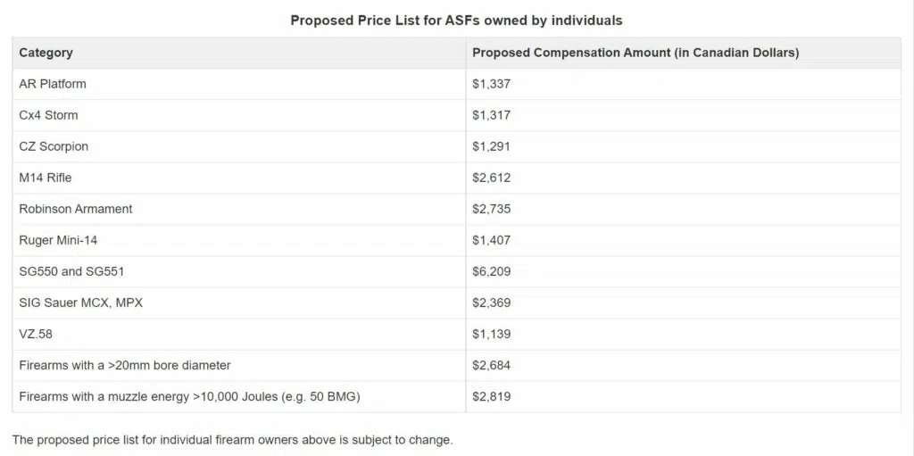
Task: Select the muzzle energy 50 BMG row
Action: coord(456,397)
